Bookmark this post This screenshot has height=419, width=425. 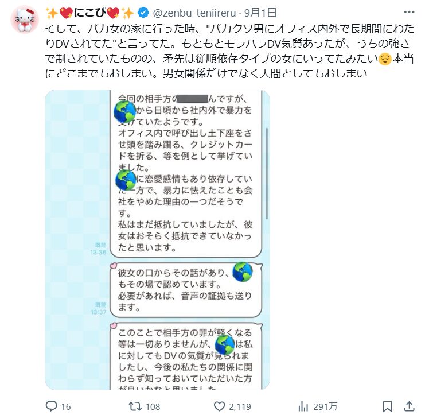click(x=387, y=406)
